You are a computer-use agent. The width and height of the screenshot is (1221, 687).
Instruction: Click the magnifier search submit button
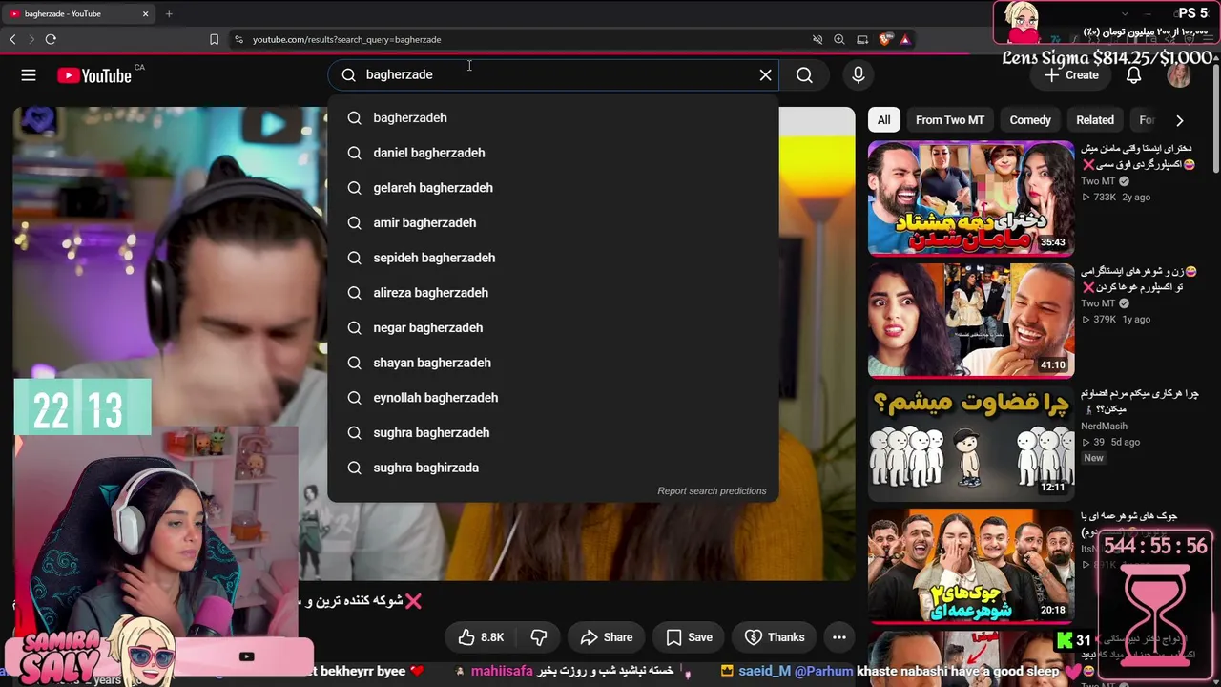[x=804, y=74]
